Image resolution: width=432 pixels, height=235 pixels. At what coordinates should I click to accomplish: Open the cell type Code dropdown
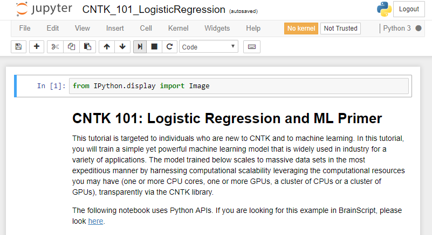click(x=209, y=47)
